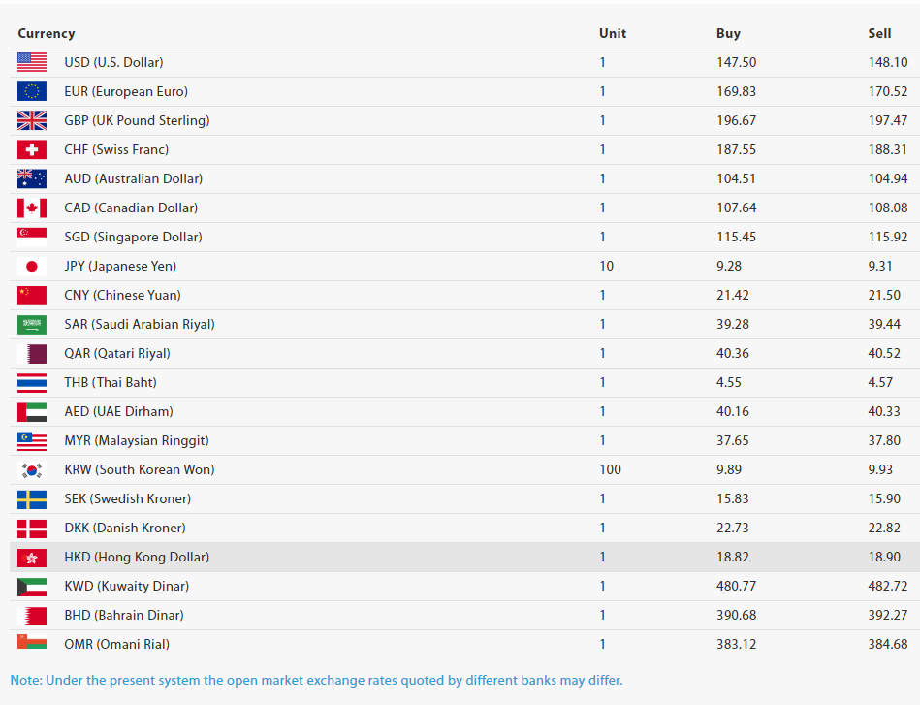Click the Swedish flag icon

tap(31, 498)
